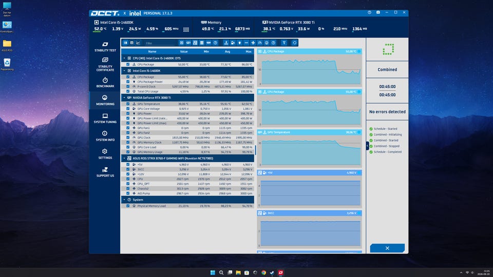This screenshot has width=493, height=277.
Task: Uncheck CPU Package Power sensor checkbox
Action: (128, 82)
